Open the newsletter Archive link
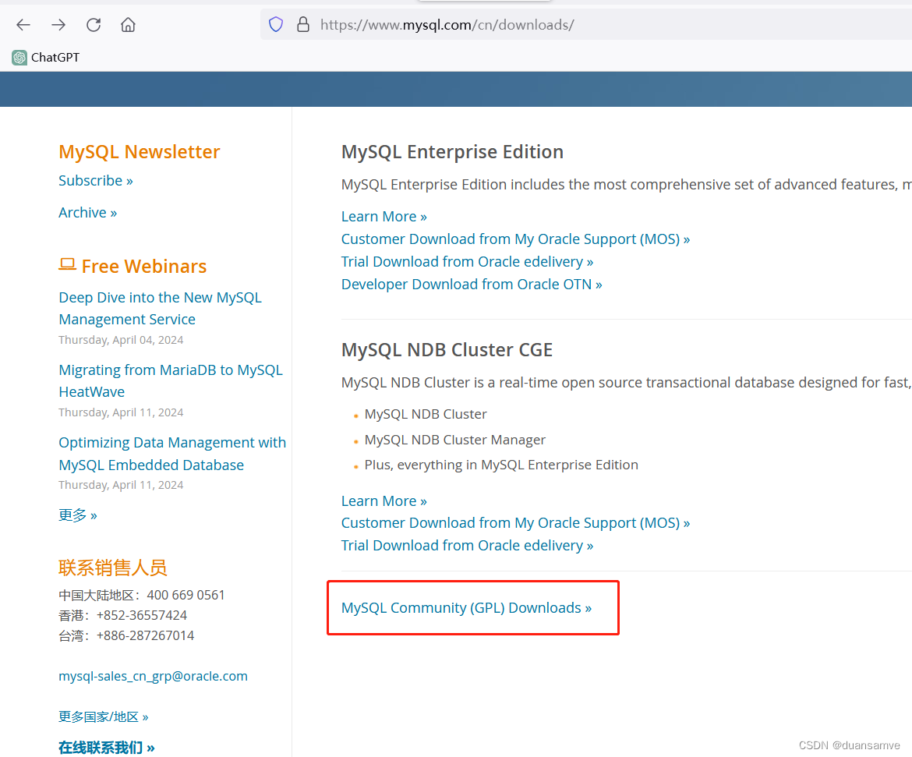The image size is (912, 757). coord(87,212)
